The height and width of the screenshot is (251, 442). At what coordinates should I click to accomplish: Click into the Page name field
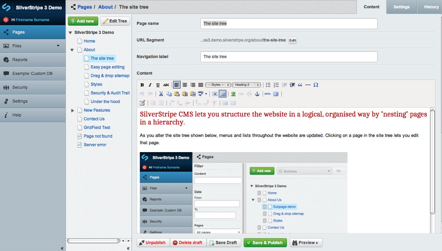pos(289,23)
